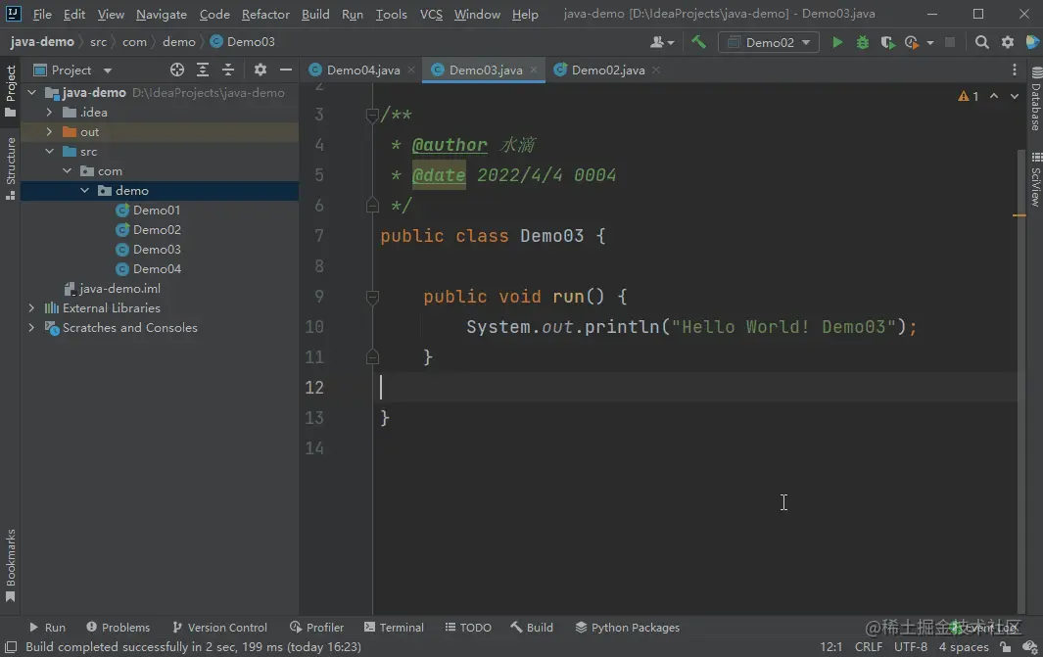1043x657 pixels.
Task: Click the Select Opened File target icon
Action: pyautogui.click(x=177, y=70)
